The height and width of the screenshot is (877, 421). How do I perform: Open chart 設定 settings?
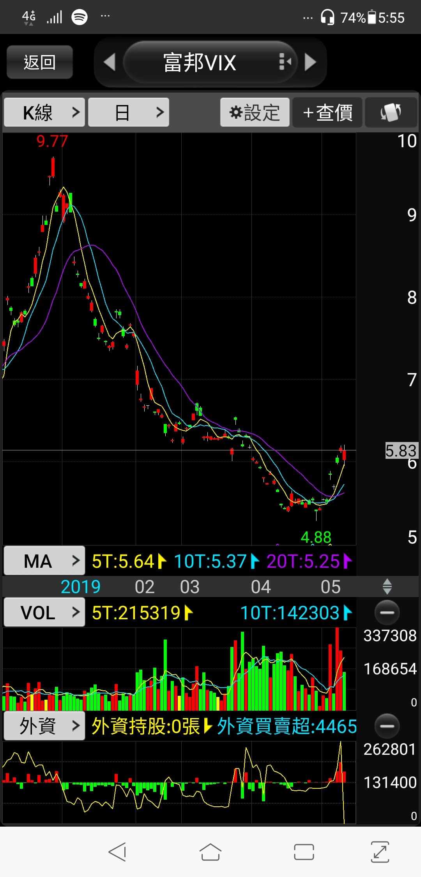tap(255, 113)
